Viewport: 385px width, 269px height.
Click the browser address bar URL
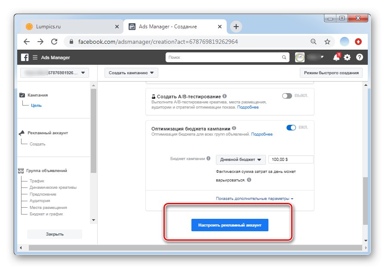(x=158, y=42)
